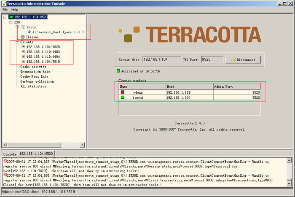The image size is (295, 197).
Task: Expand client 192.168.1.119:4404
Action: pos(23,57)
